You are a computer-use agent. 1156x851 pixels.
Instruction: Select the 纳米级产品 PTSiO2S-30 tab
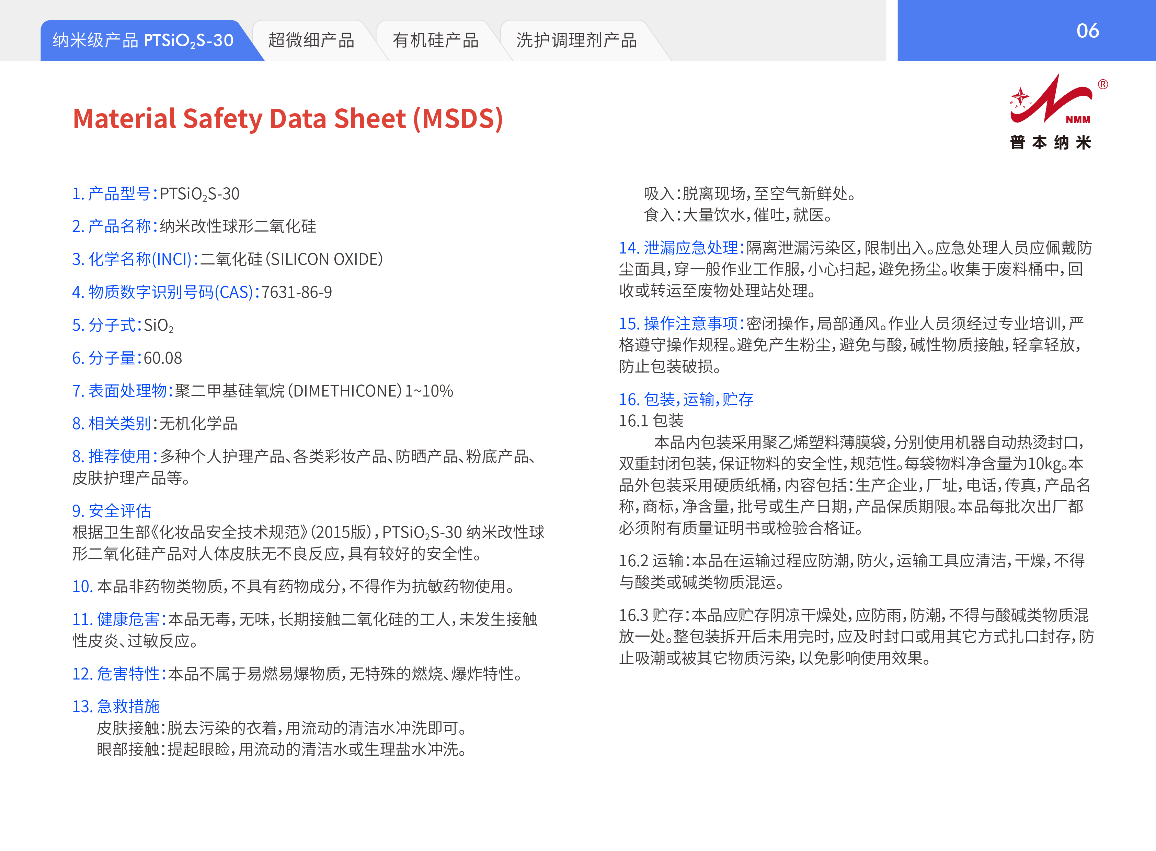tap(143, 41)
